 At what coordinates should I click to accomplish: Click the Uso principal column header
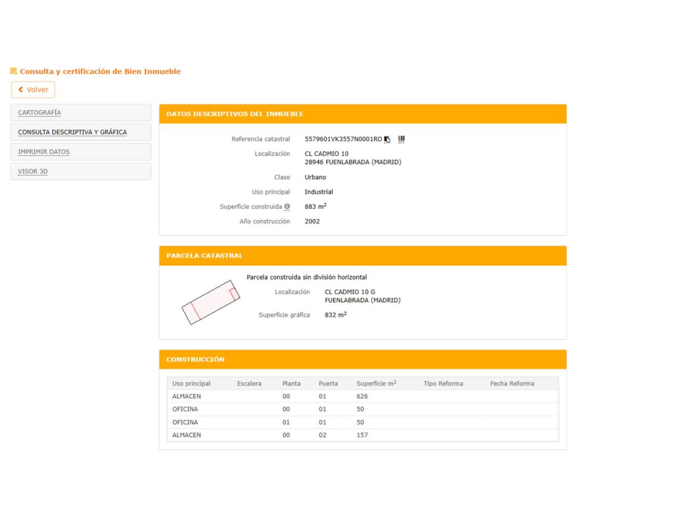click(x=191, y=384)
